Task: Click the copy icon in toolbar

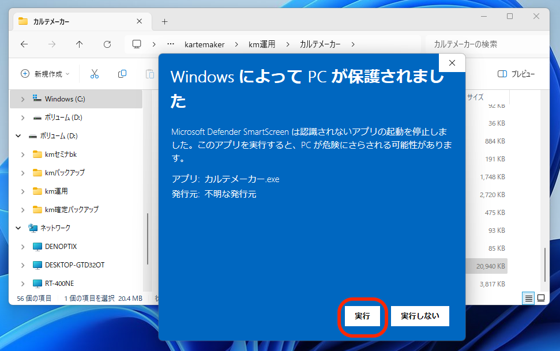Action: point(122,74)
